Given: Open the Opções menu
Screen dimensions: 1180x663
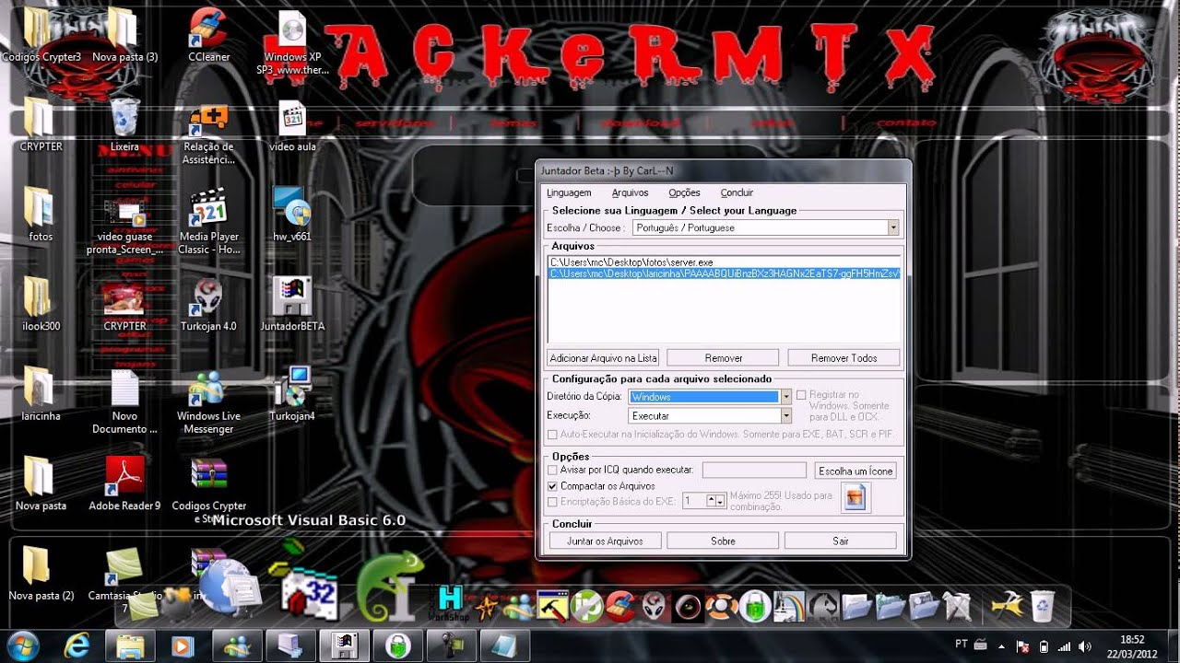Looking at the screenshot, I should click(x=684, y=193).
